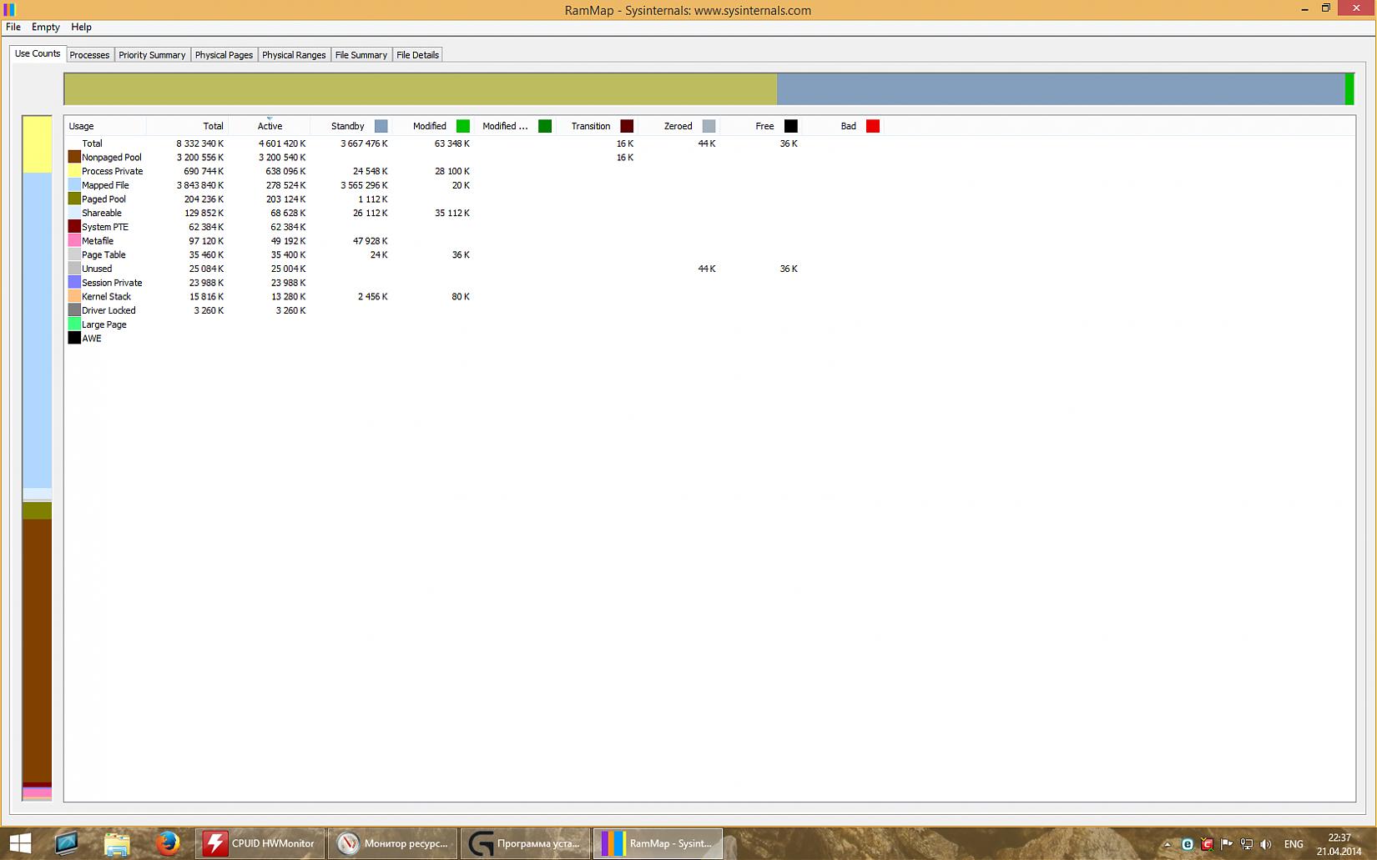This screenshot has width=1377, height=860.
Task: Click the Large Page green swatch
Action: pyautogui.click(x=74, y=324)
